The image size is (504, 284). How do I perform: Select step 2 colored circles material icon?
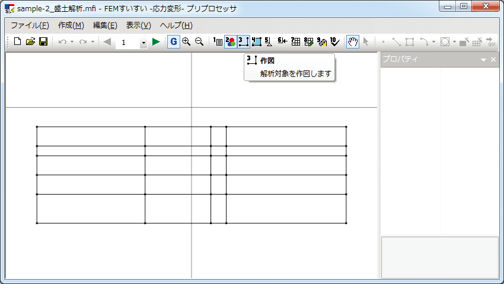click(x=231, y=42)
